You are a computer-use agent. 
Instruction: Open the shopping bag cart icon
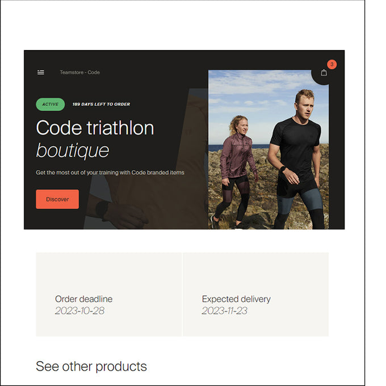pyautogui.click(x=324, y=73)
